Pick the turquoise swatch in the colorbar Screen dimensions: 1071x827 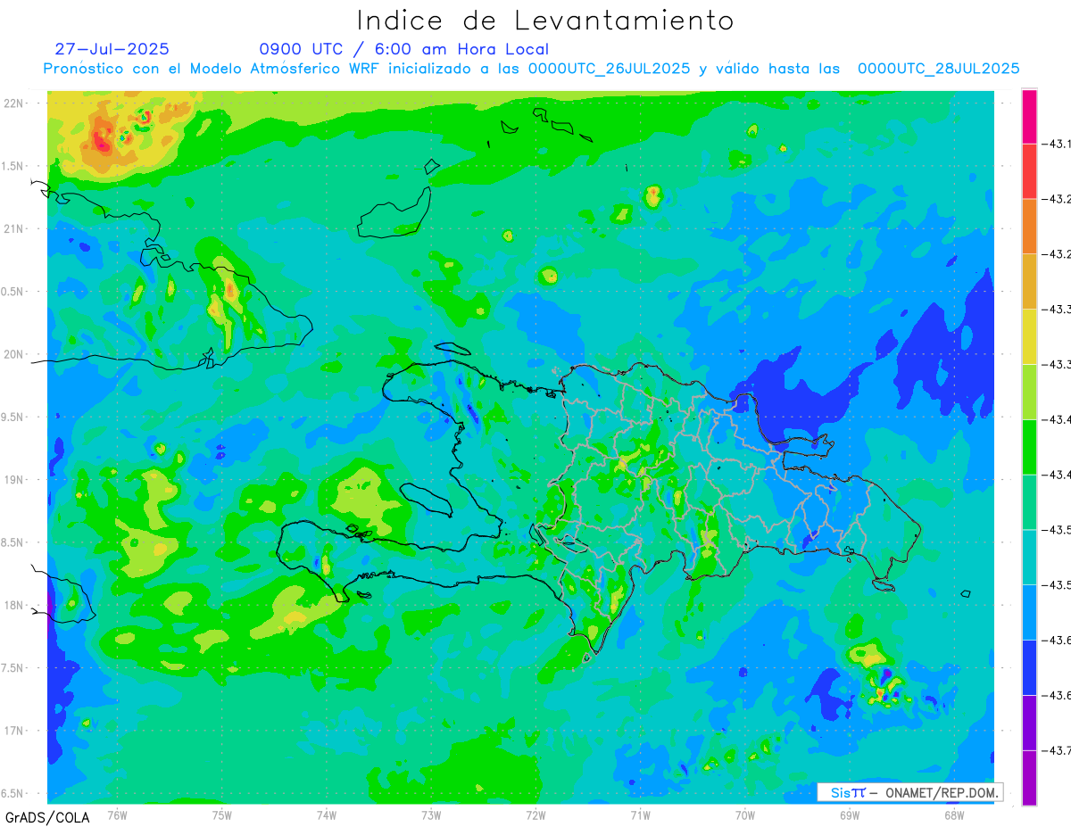1029,557
